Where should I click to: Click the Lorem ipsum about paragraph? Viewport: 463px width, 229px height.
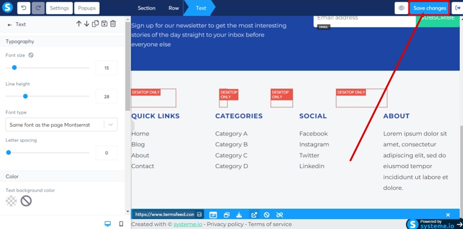point(416,161)
